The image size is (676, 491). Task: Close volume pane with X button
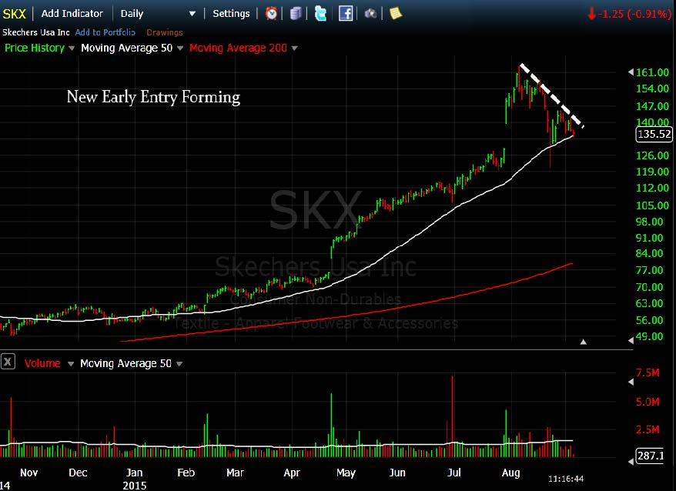coord(8,362)
